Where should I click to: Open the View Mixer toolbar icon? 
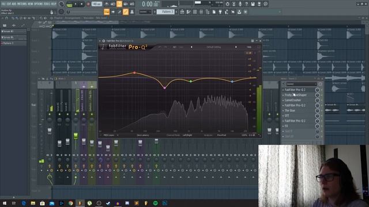coord(201,11)
